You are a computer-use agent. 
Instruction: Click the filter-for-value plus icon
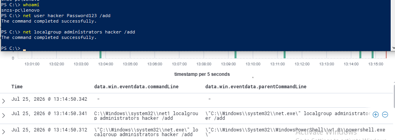375,115
